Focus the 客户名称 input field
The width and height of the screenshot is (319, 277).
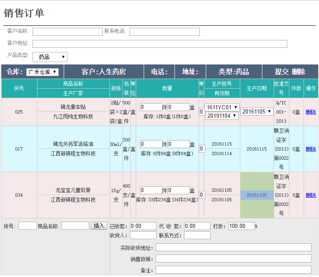(x=67, y=32)
